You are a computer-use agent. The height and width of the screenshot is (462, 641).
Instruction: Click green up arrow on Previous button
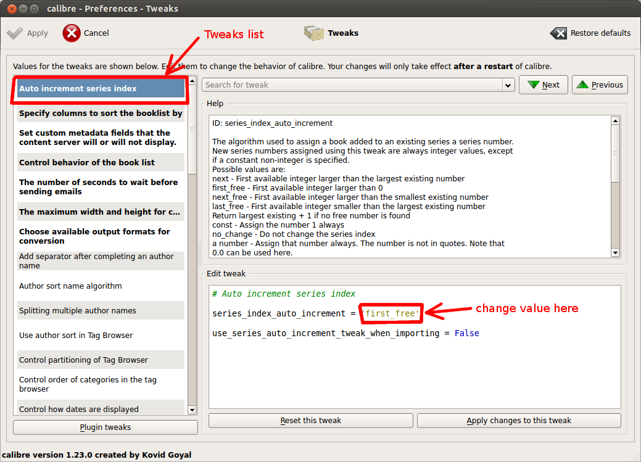tap(582, 85)
